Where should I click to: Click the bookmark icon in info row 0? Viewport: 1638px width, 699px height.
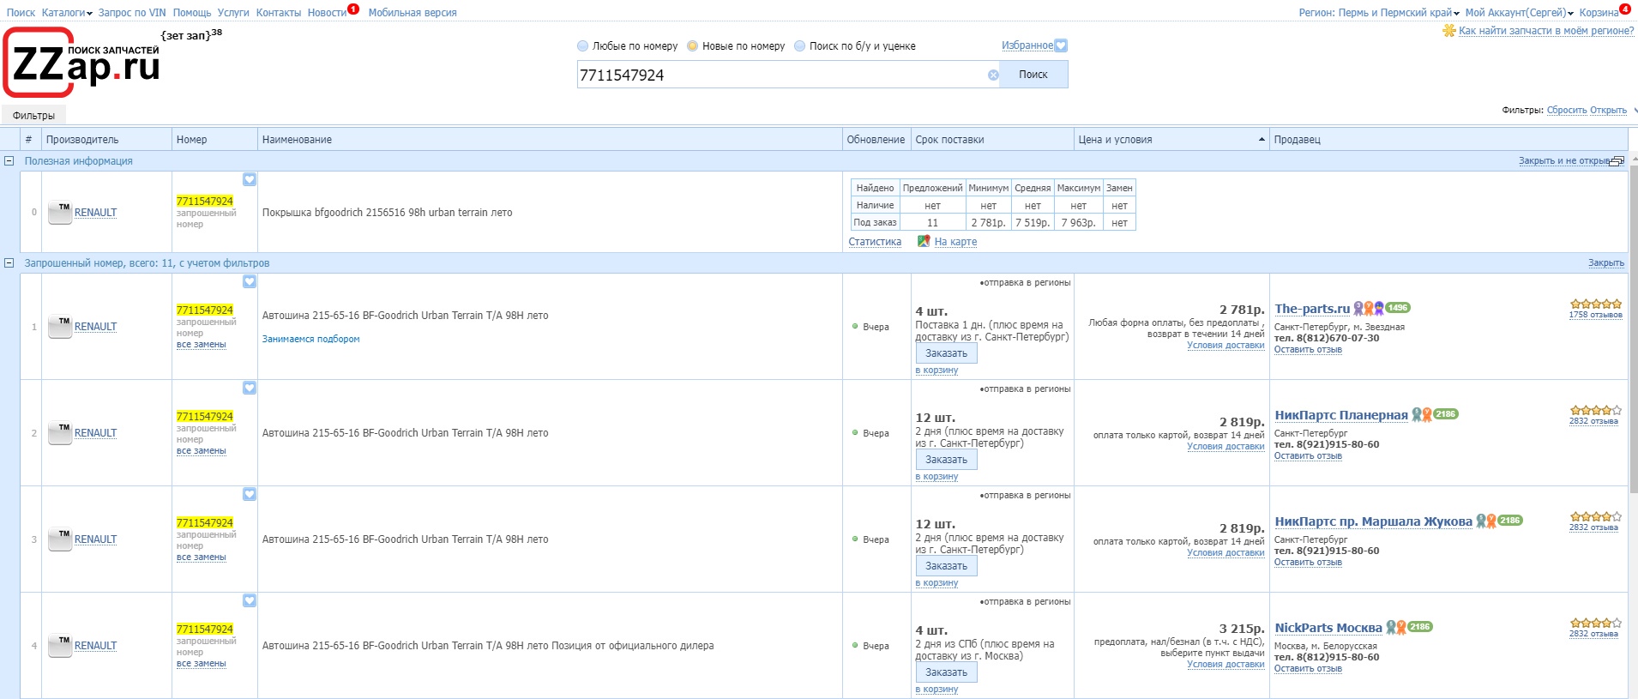pyautogui.click(x=250, y=179)
